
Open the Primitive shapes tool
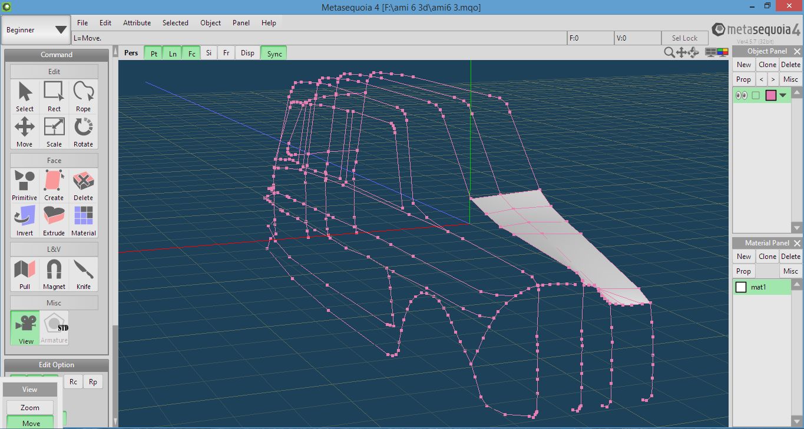click(25, 185)
